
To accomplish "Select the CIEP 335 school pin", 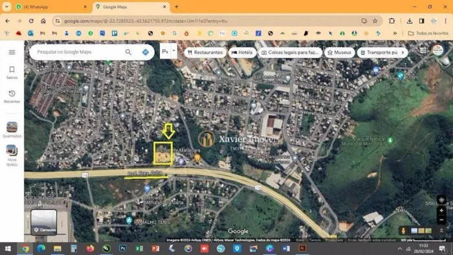I will pyautogui.click(x=86, y=87).
